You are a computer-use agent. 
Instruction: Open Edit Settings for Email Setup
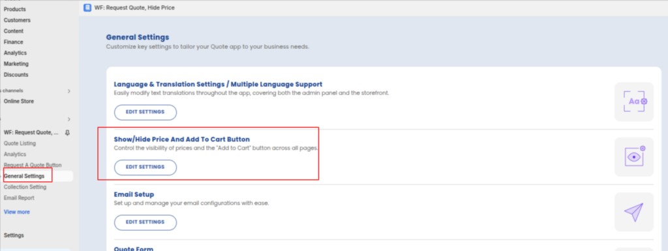pyautogui.click(x=145, y=222)
